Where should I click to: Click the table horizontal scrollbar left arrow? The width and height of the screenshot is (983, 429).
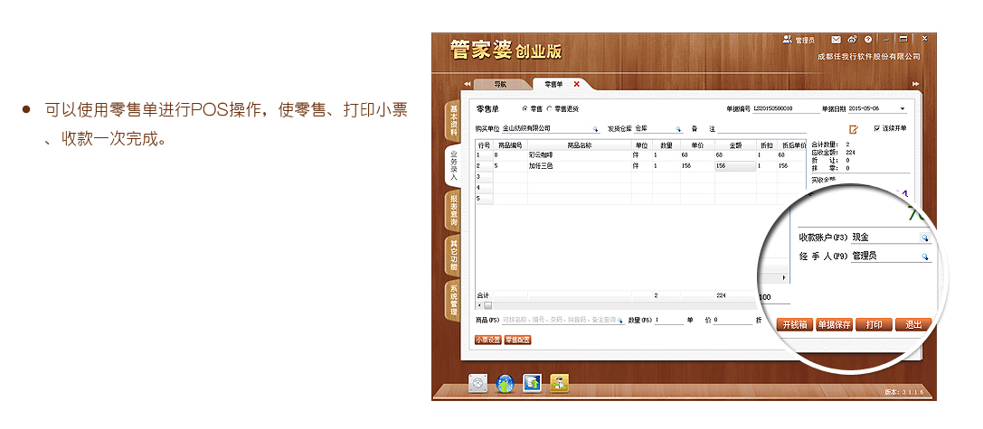click(x=479, y=305)
